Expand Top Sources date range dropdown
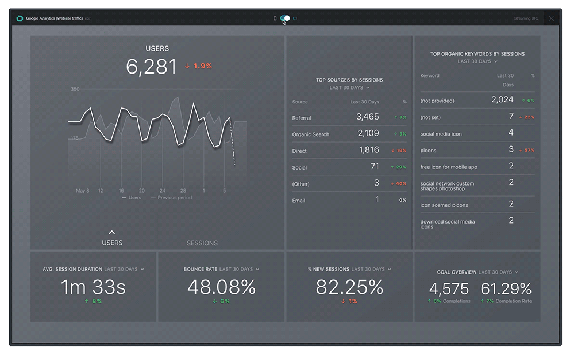 349,88
